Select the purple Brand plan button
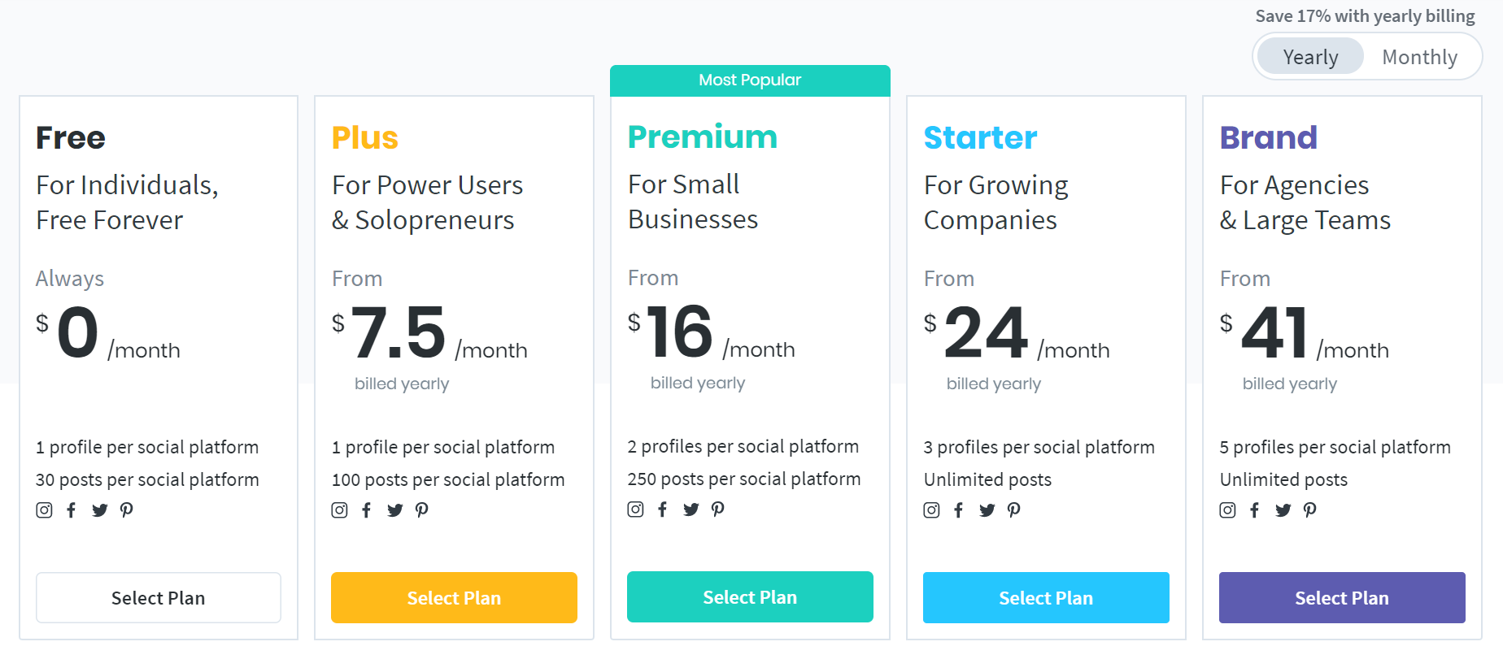The width and height of the screenshot is (1503, 659). (1342, 598)
